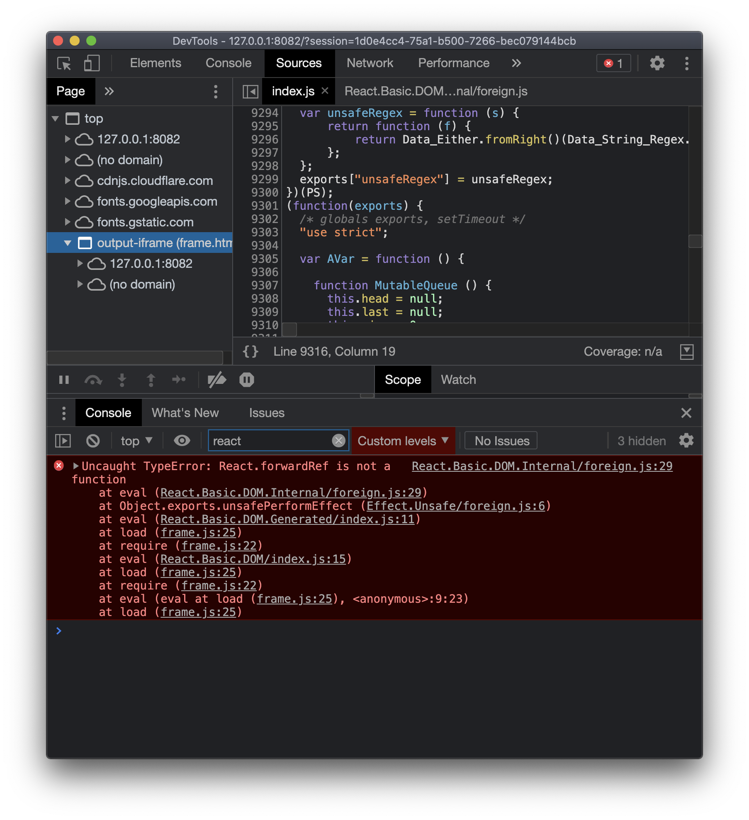Click the coverage drawer toggle icon
Viewport: 749px width, 820px height.
coord(687,352)
